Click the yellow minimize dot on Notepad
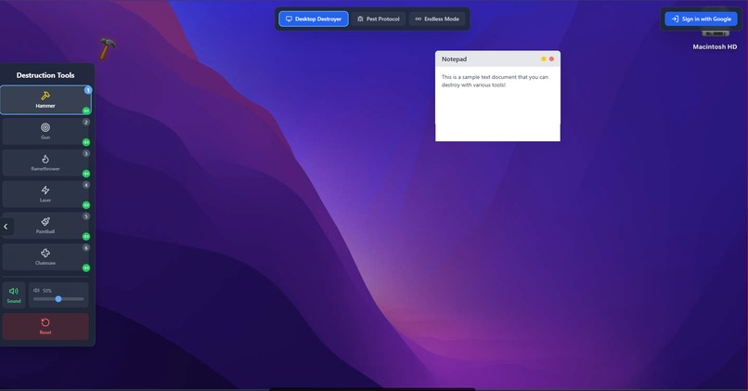This screenshot has width=748, height=391. coord(543,59)
